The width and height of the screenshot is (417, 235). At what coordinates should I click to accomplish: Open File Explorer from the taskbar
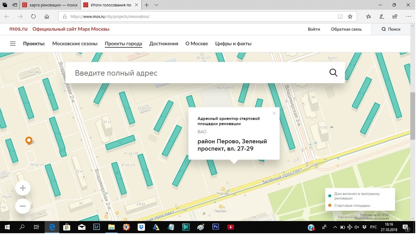[x=111, y=227]
